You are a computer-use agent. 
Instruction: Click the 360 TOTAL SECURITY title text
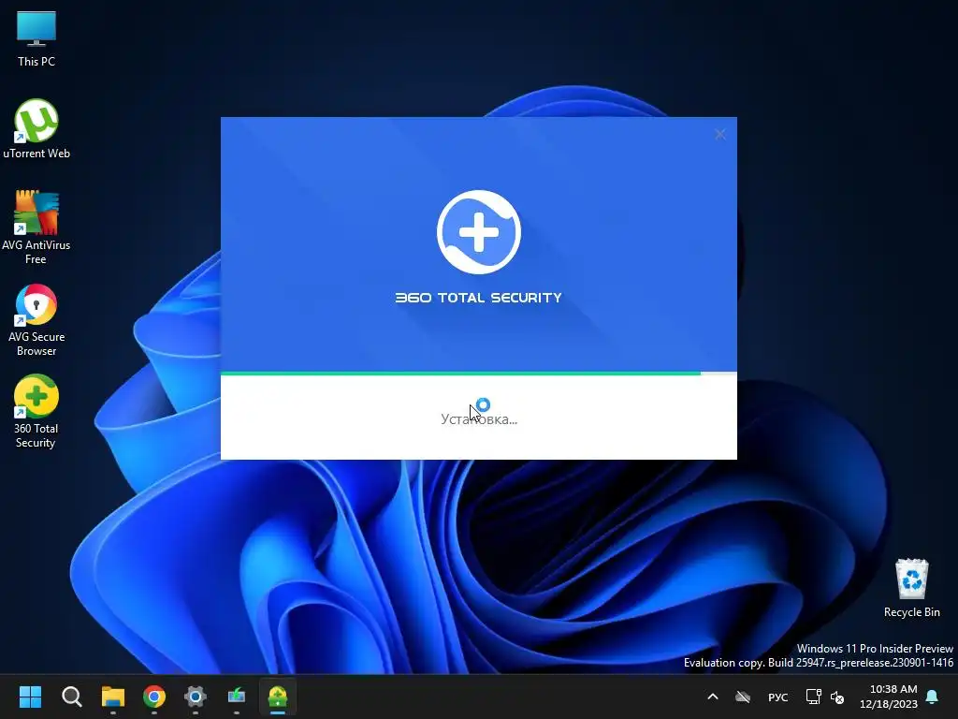coord(478,298)
